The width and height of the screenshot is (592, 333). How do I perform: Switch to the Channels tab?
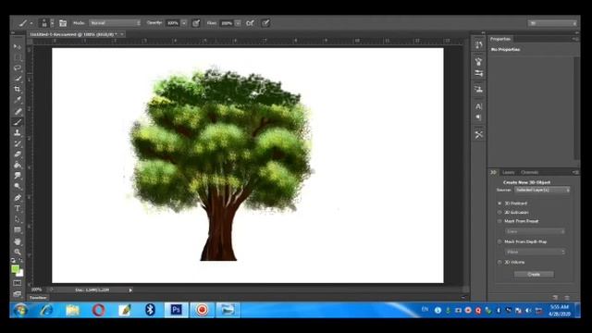(529, 172)
